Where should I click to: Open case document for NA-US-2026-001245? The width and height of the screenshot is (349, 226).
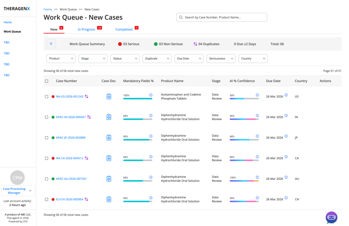click(109, 97)
